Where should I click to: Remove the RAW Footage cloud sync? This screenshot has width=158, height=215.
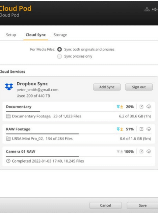(148, 129)
